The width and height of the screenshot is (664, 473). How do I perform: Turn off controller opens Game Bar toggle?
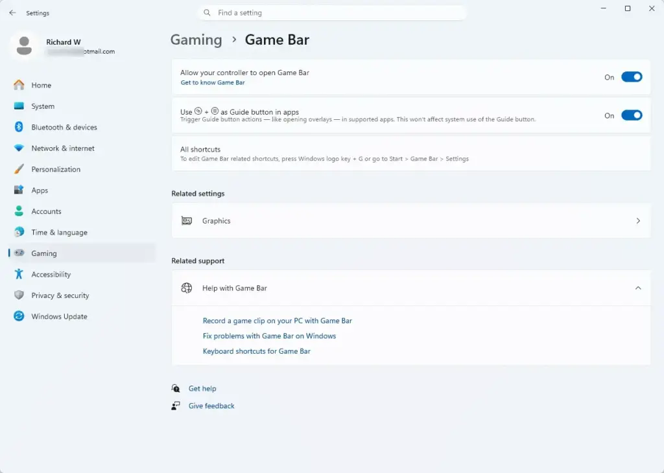coord(632,77)
